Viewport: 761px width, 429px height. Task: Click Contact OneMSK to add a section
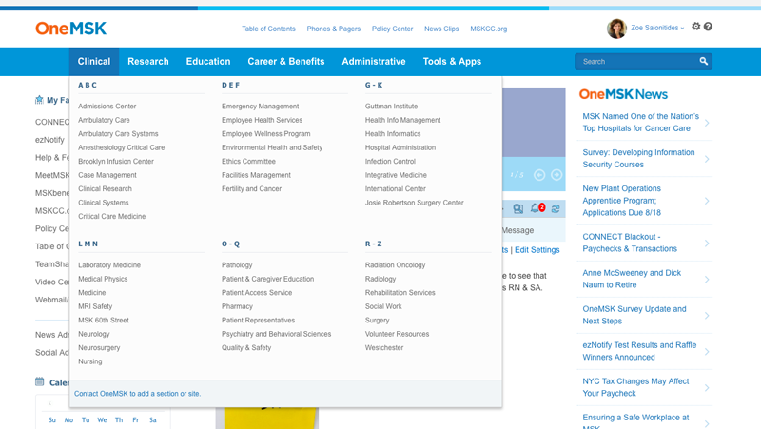tap(137, 394)
